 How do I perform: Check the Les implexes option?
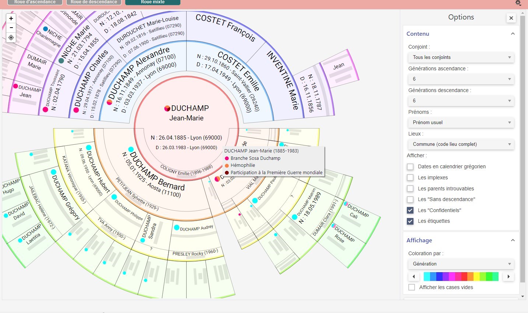tap(410, 177)
